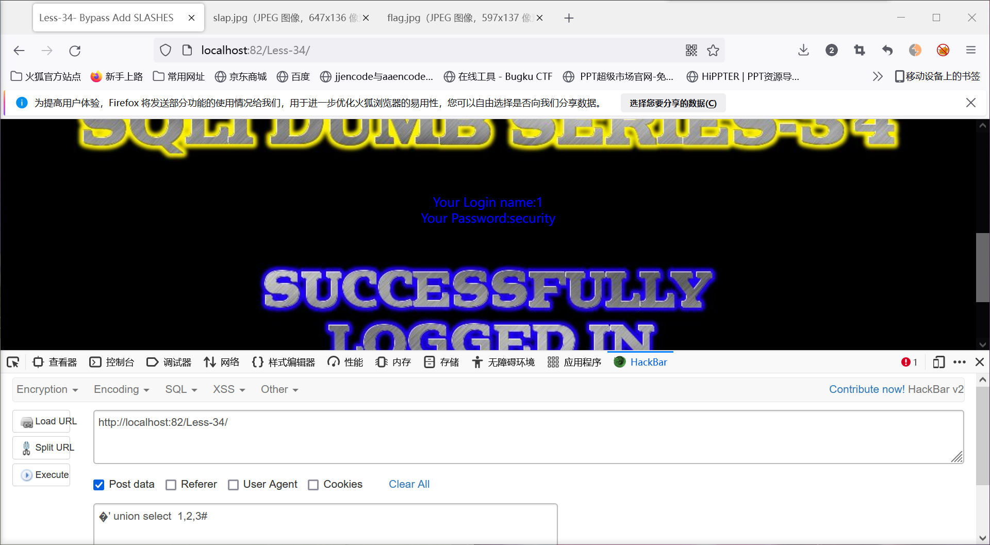Image resolution: width=990 pixels, height=545 pixels.
Task: Focus the HackBar URL text area
Action: tap(529, 437)
